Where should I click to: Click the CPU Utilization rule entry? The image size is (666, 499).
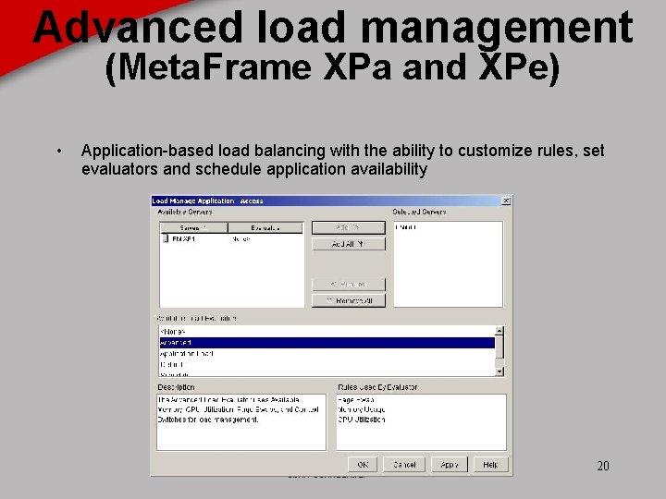point(362,420)
